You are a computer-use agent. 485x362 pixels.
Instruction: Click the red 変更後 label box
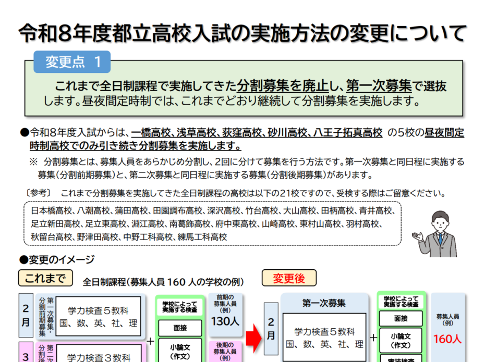pos(289,278)
